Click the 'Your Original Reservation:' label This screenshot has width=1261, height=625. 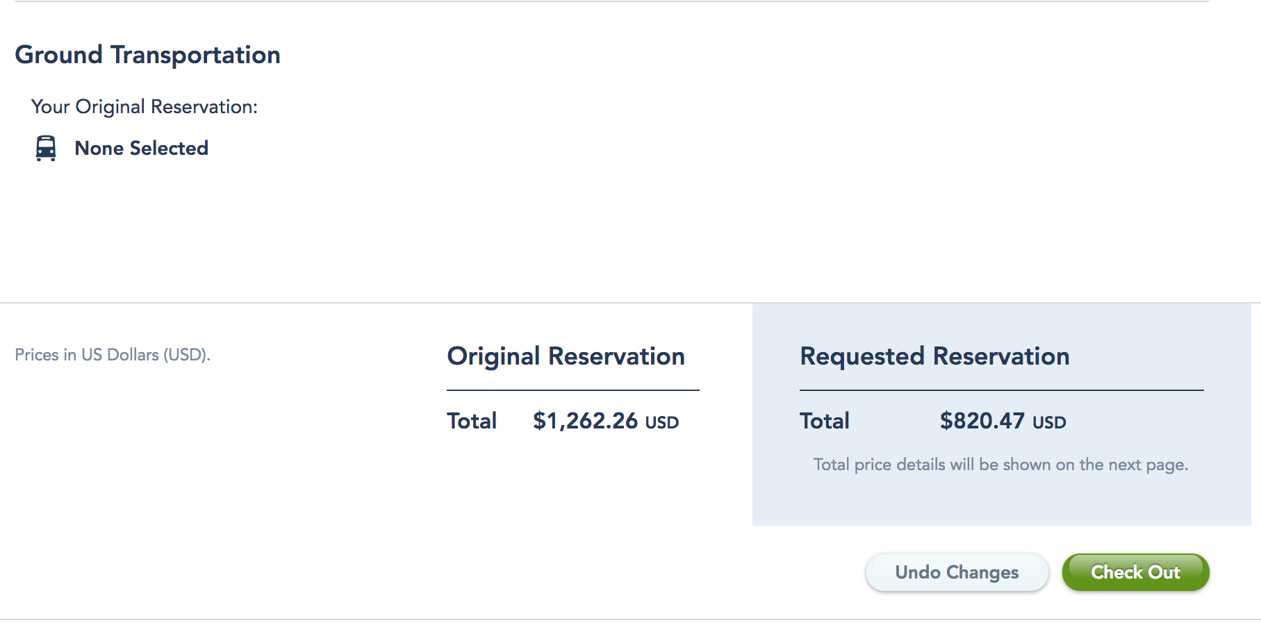[x=145, y=107]
